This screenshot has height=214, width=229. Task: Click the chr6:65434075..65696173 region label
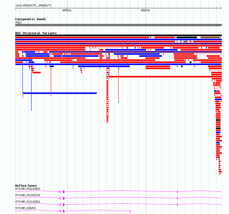click(x=33, y=5)
